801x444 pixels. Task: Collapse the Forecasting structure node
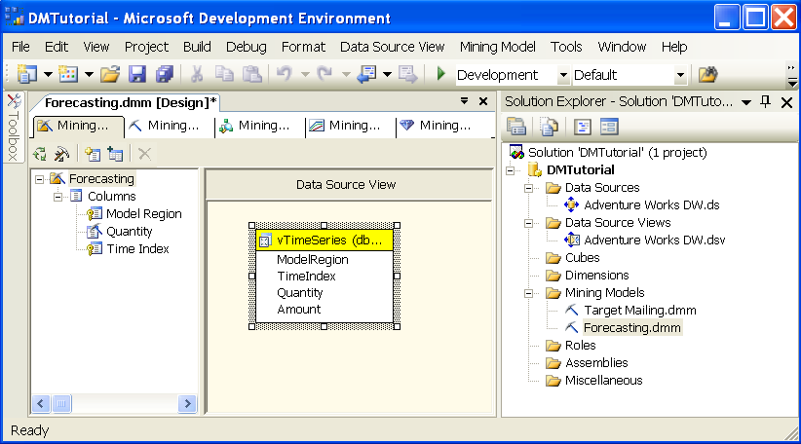[39, 179]
